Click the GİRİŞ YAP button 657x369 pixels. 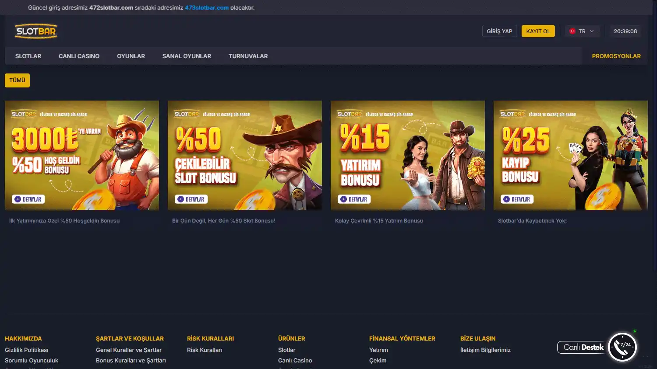(499, 31)
